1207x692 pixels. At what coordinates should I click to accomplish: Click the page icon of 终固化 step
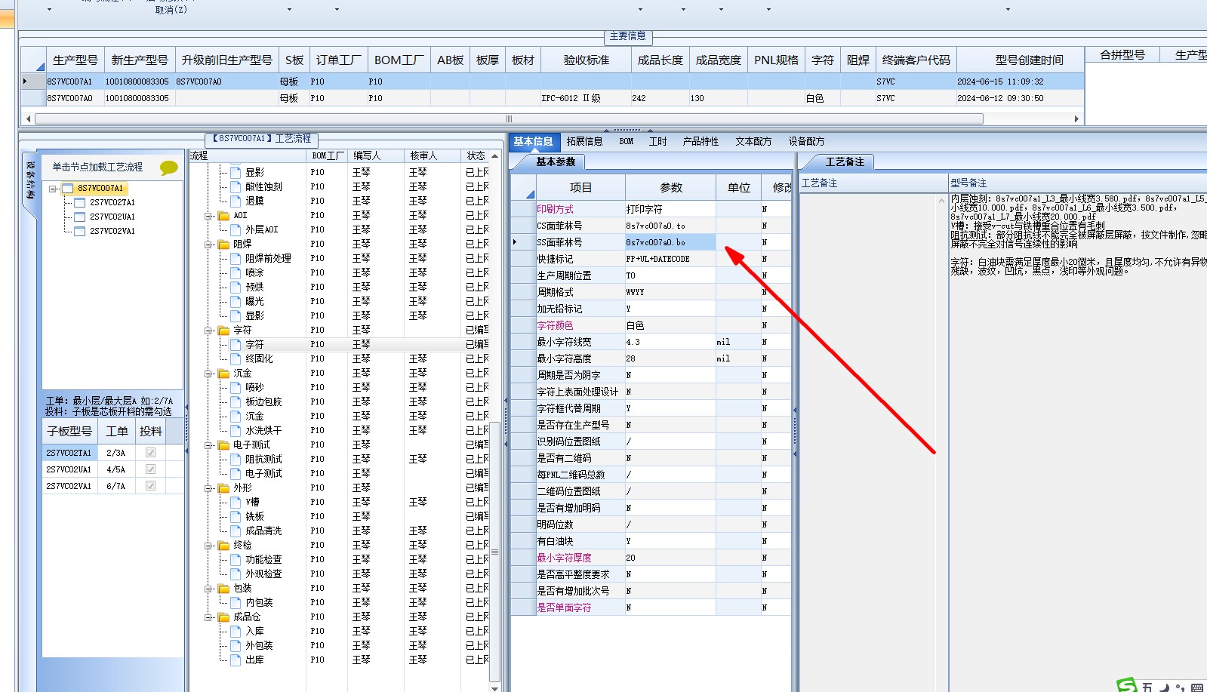[x=236, y=359]
